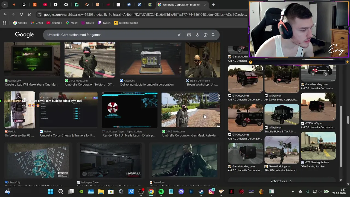Close the Umbrella Corporation mod tab
The height and width of the screenshot is (197, 350).
click(x=205, y=5)
